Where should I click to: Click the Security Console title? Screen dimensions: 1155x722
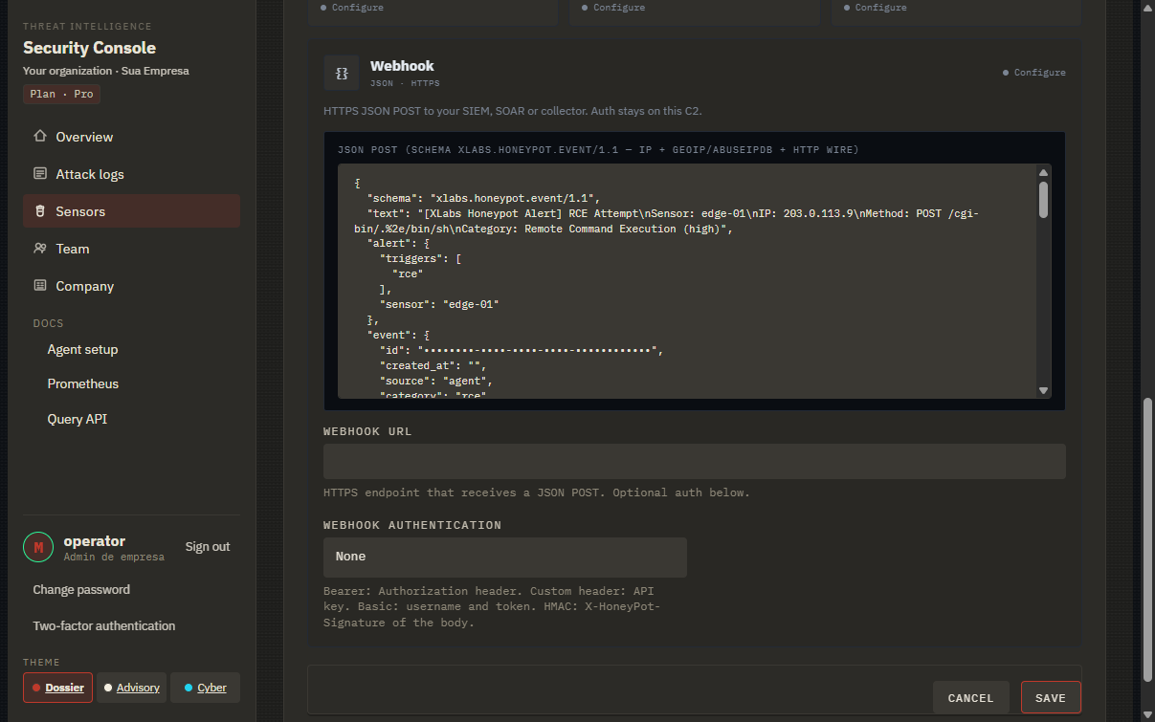tap(89, 48)
